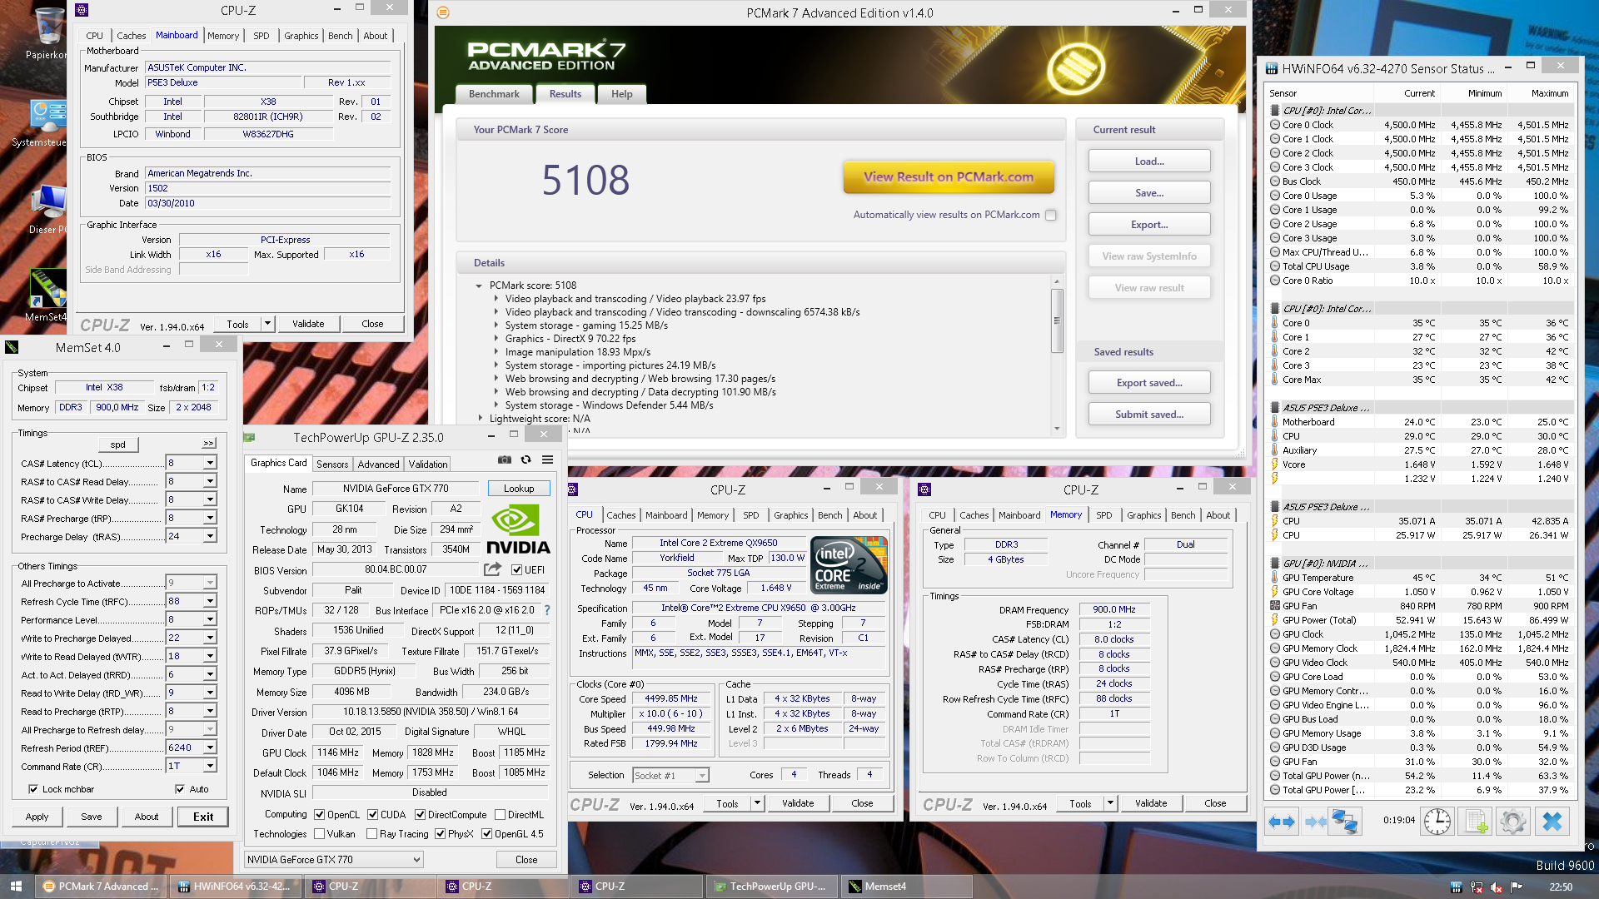Screen dimensions: 1599x899
Task: Click View Result on PCMark.com button
Action: 949,176
